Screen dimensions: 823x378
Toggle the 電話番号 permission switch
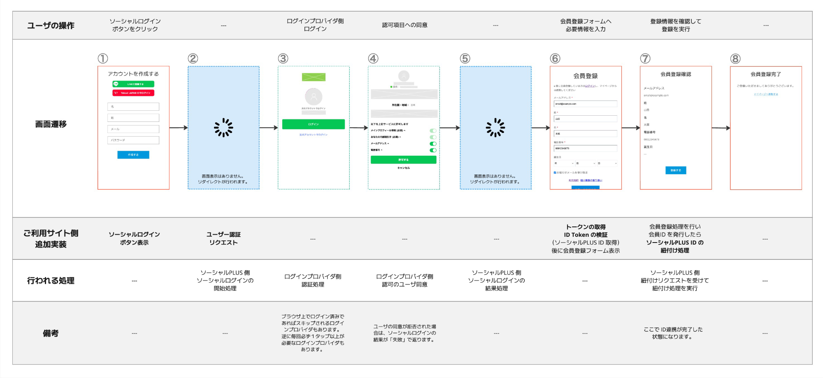[433, 150]
